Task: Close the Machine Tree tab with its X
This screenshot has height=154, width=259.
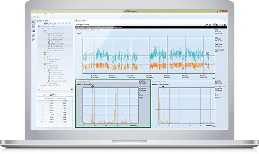Action: 49,21
